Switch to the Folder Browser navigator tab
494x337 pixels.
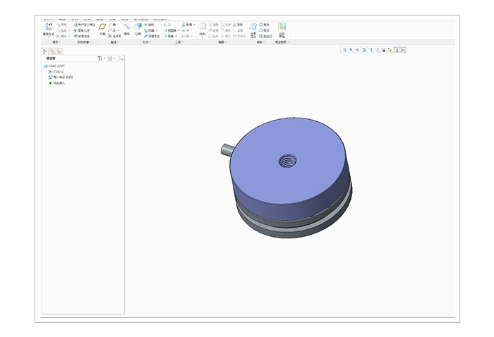click(x=52, y=51)
